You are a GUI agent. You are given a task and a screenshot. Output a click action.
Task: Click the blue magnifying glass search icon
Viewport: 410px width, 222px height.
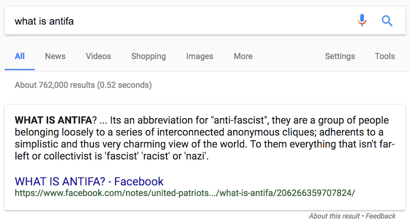387,20
